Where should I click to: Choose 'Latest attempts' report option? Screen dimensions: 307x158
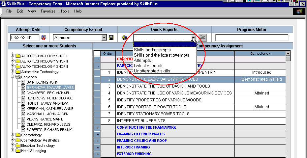(165, 66)
